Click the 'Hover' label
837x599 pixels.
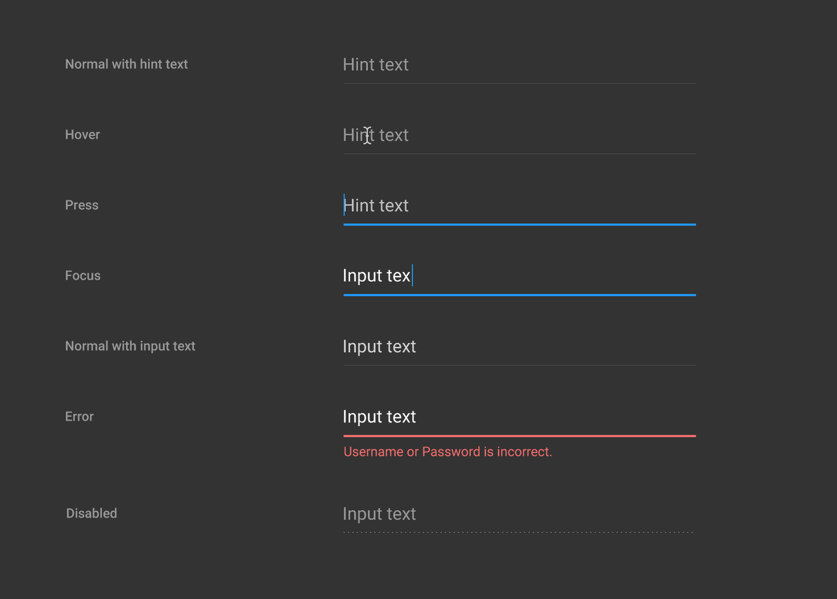[x=82, y=134]
